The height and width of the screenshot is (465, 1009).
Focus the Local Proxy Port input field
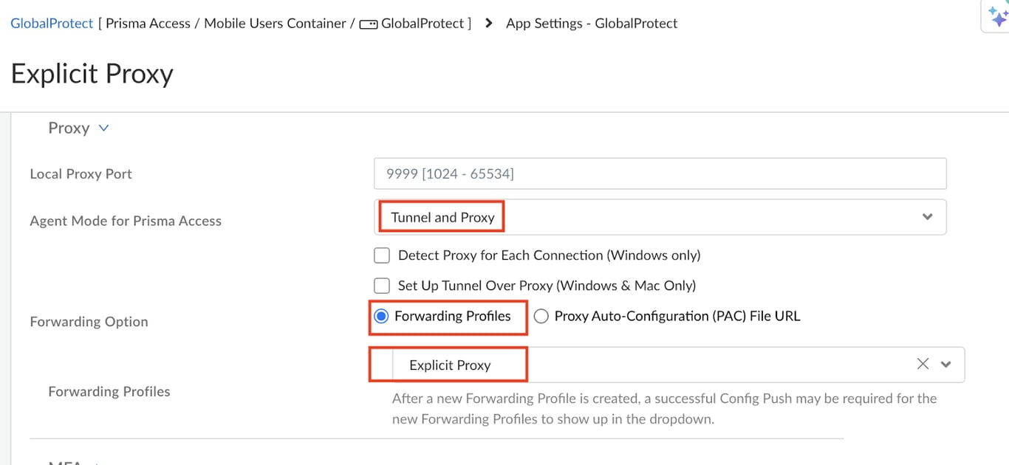660,174
